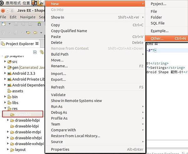Image resolution: width=188 pixels, height=154 pixels.
Task: Click the res folder icon
Action: pyautogui.click(x=9, y=109)
